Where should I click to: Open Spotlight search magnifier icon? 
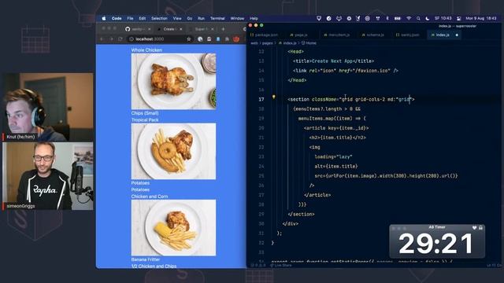418,19
